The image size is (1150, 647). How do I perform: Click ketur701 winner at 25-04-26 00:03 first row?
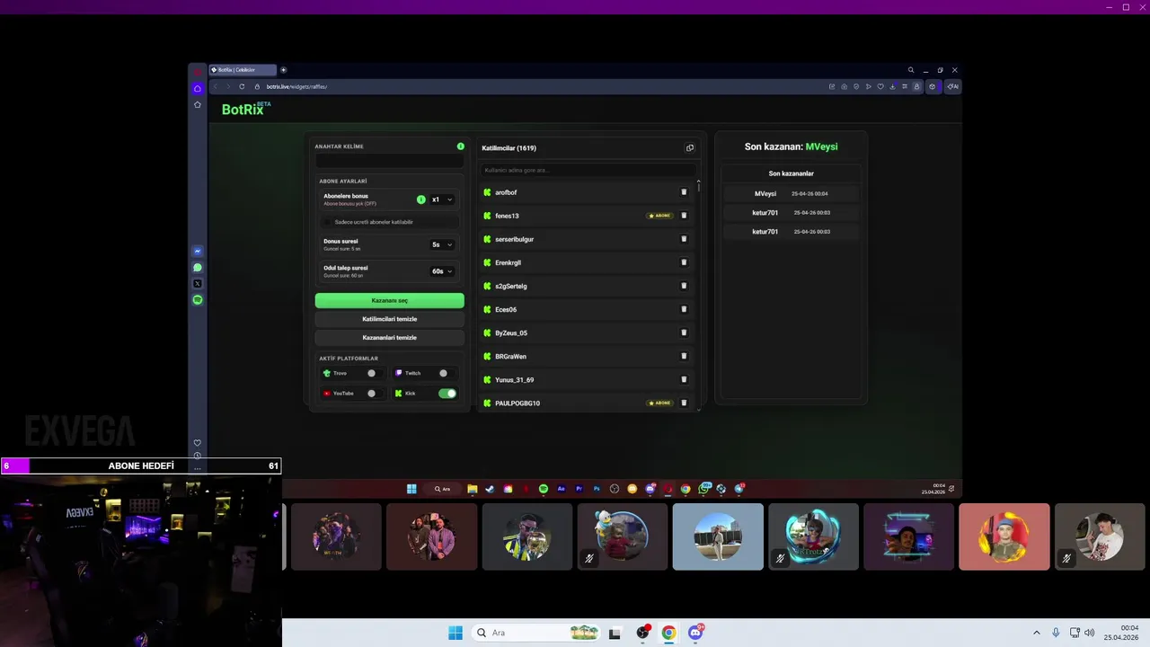click(791, 213)
